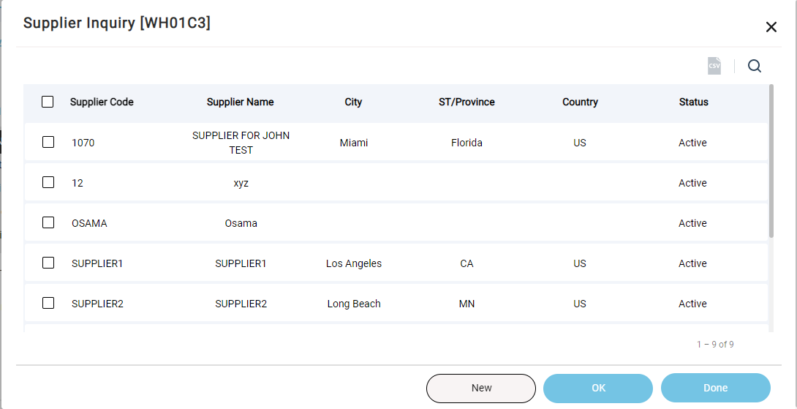Mark the SUPPLIER2 row checkbox
The image size is (797, 409).
click(48, 303)
